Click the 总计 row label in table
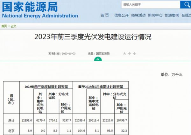The width and height of the screenshot is (191, 135). [11, 120]
